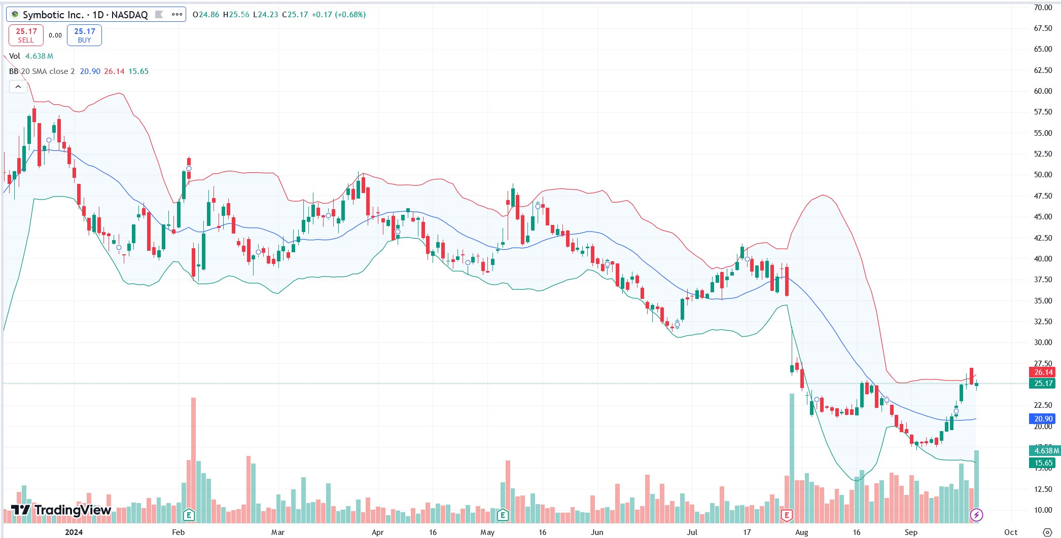Click the purple lightning bolt latest-update icon
The width and height of the screenshot is (1061, 538).
(x=976, y=515)
